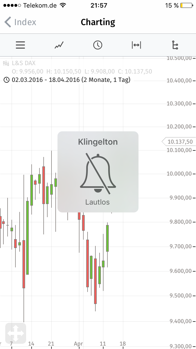Screen dimensions: 196x349
Task: Tap the current price tag 10.137,50
Action: pyautogui.click(x=178, y=142)
